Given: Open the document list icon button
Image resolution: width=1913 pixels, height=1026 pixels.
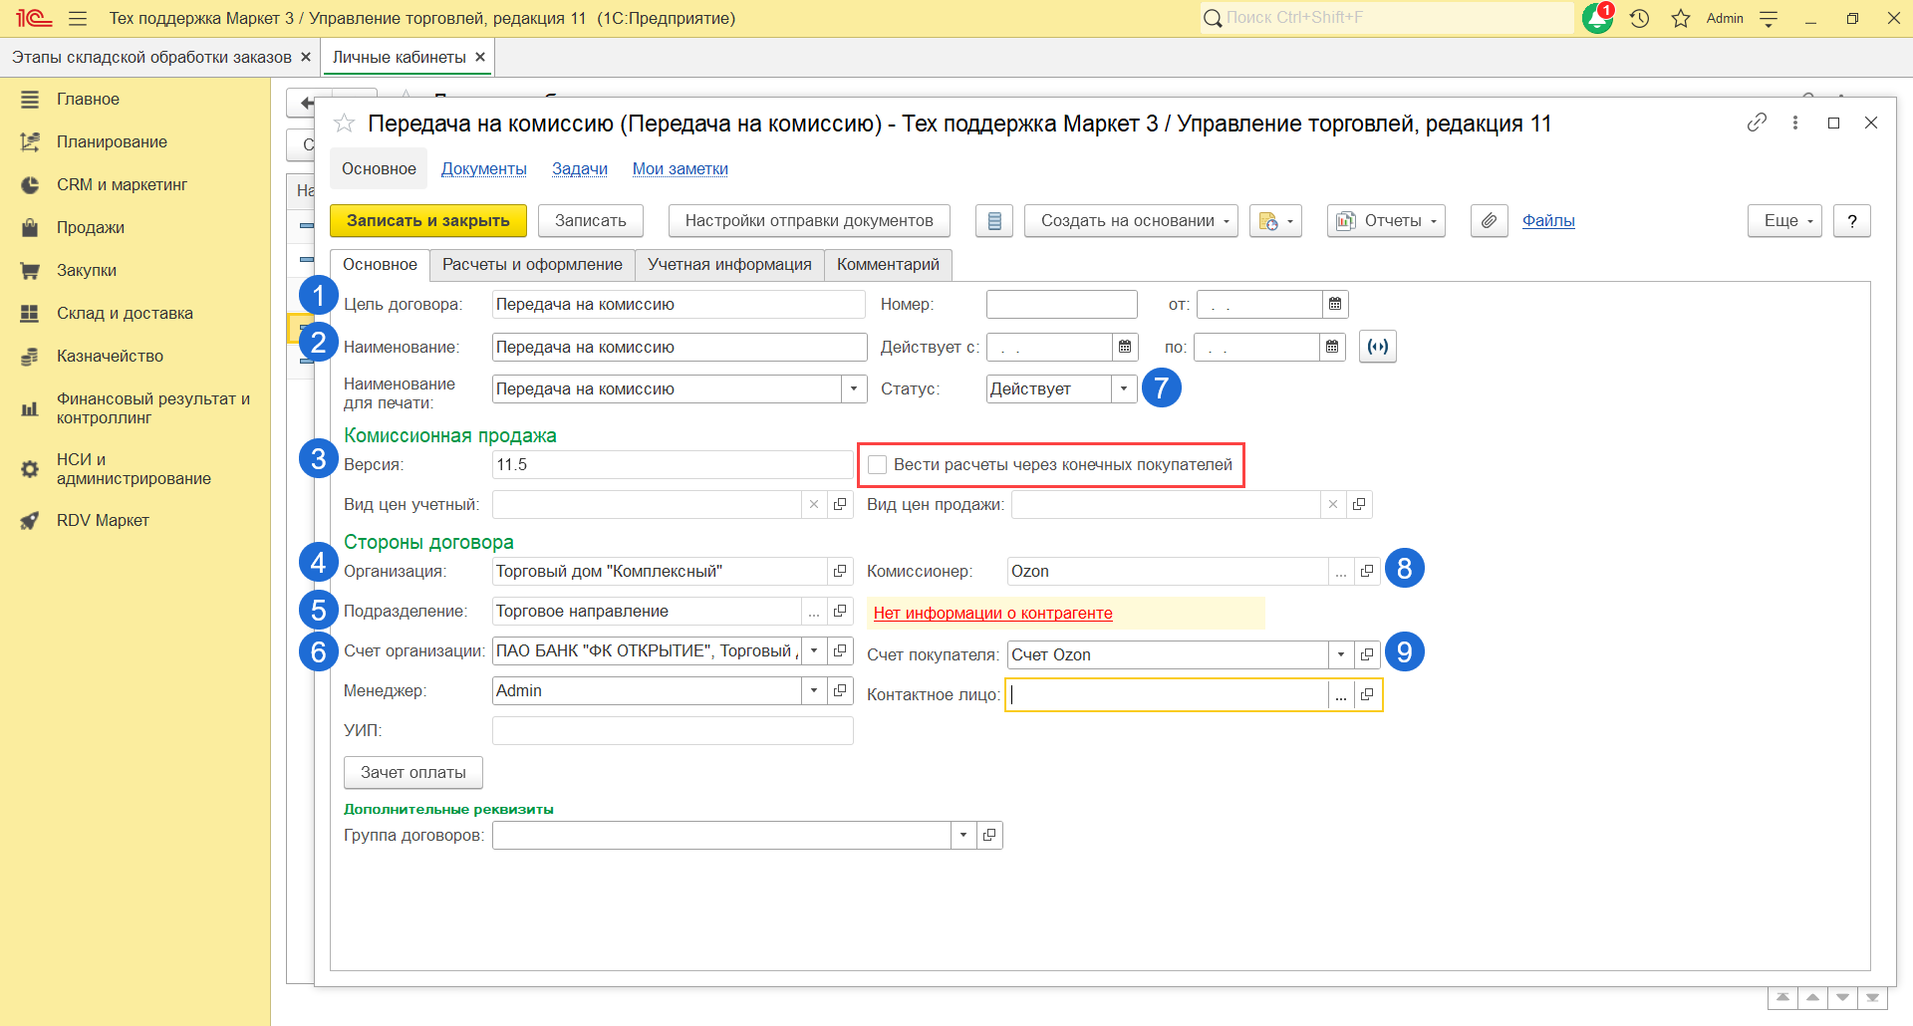Looking at the screenshot, I should click(993, 221).
